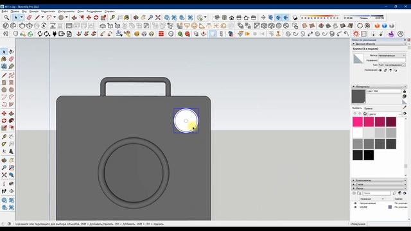Pick the black color swatch
Viewport: 411px width, 231px height.
369,155
